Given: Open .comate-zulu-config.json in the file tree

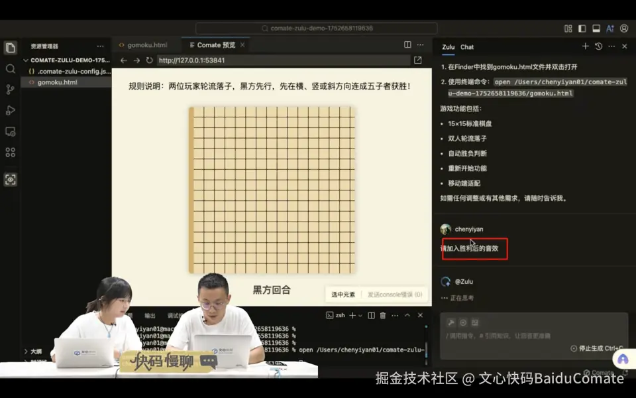Looking at the screenshot, I should click(66, 72).
